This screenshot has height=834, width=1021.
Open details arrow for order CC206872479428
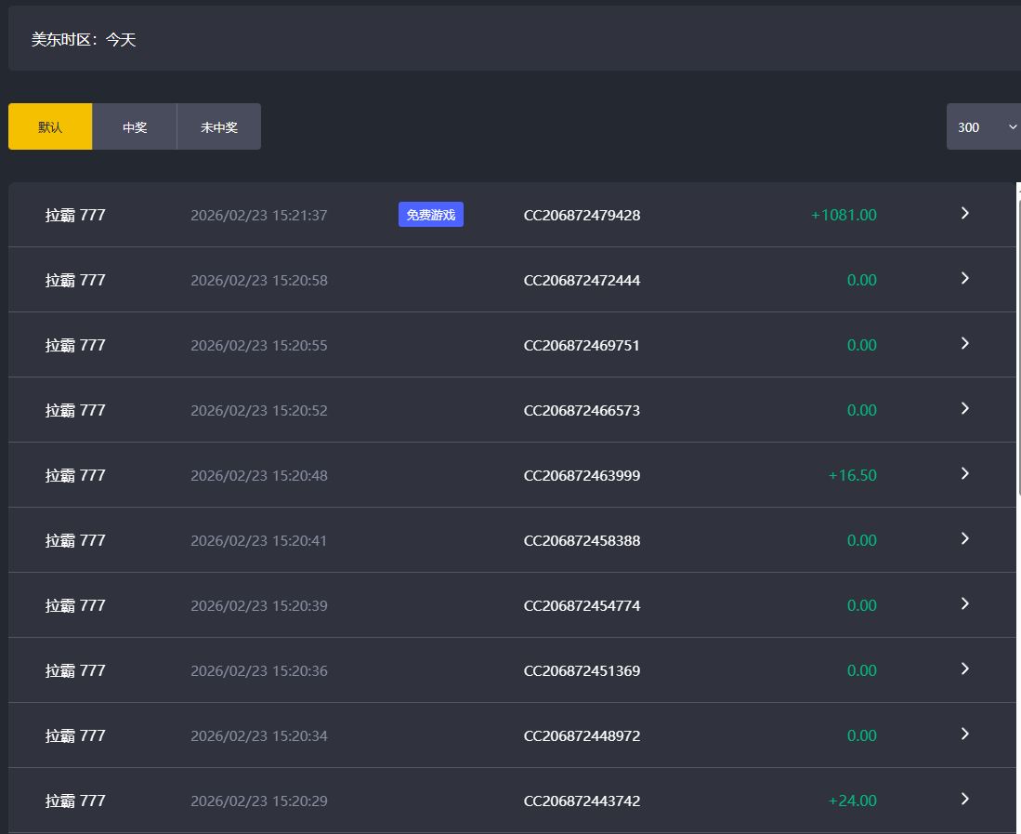[x=964, y=214]
